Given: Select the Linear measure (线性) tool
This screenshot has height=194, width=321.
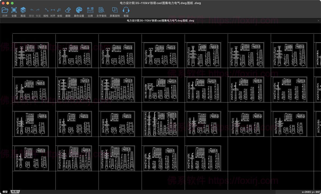Looking at the screenshot, I should [x=46, y=10].
